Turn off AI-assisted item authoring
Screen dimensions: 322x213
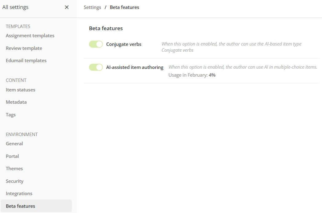(96, 67)
